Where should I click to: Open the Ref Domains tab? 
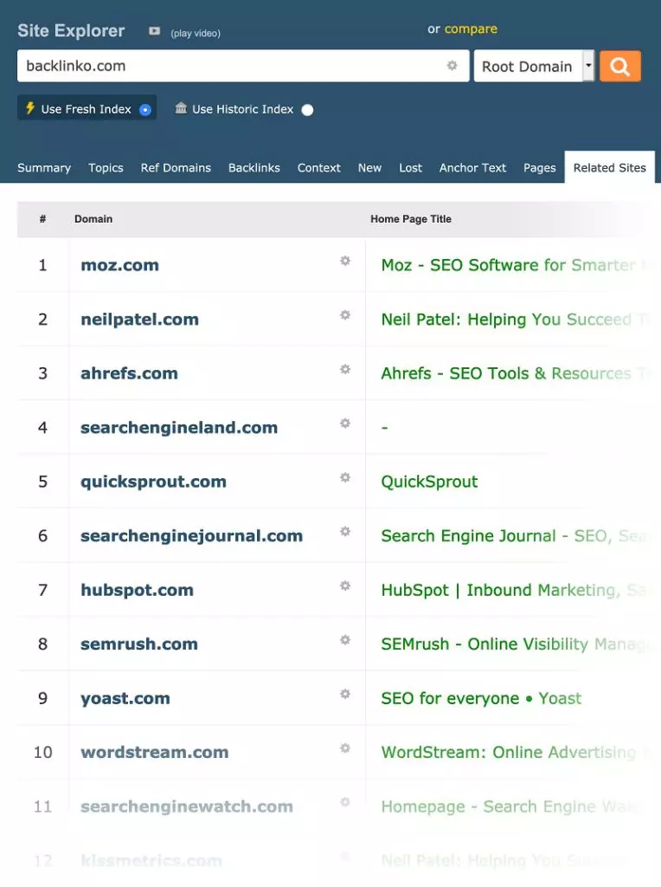[x=176, y=168]
